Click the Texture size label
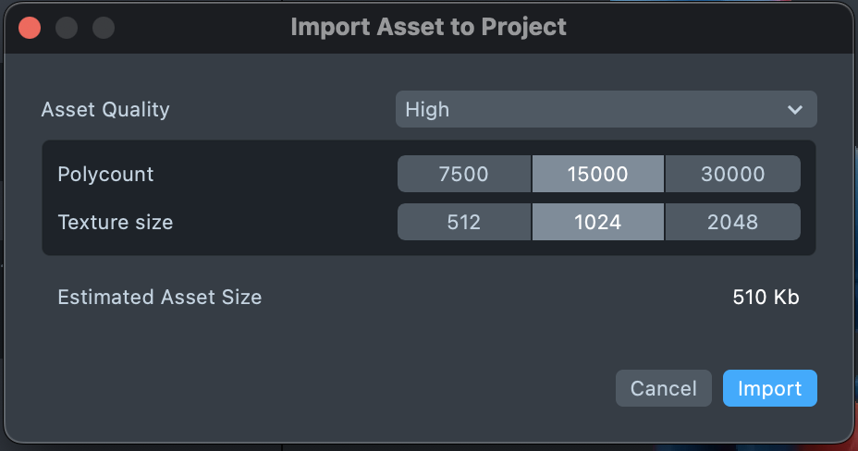Viewport: 858px width, 451px height. [x=115, y=222]
